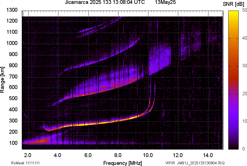The height and width of the screenshot is (166, 247).
Task: Click the range tick label '700'
Action: [13, 76]
